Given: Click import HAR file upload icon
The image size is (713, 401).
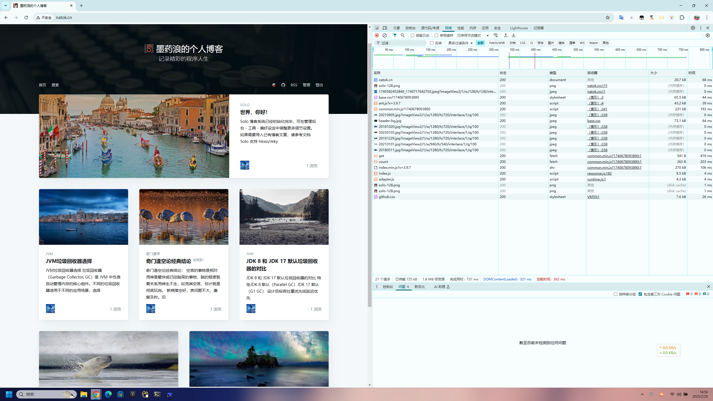Looking at the screenshot, I should tap(506, 35).
